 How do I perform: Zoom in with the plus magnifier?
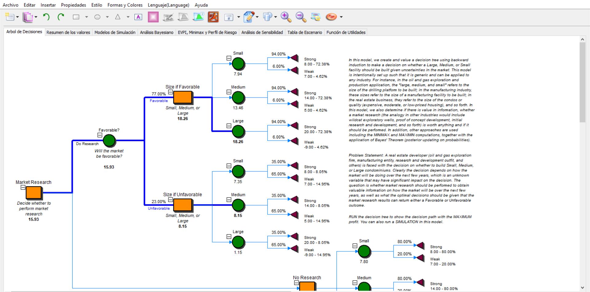point(286,17)
